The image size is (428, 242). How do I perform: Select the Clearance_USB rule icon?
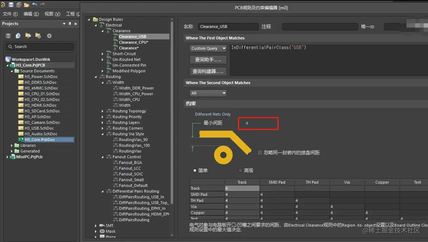(116, 37)
